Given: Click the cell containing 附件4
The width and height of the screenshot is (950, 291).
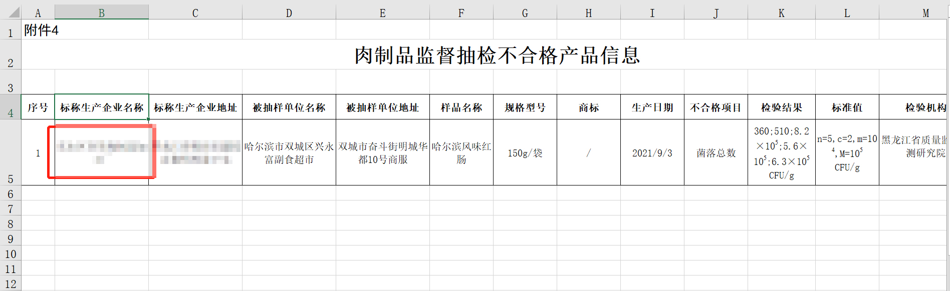Looking at the screenshot, I should pos(41,30).
